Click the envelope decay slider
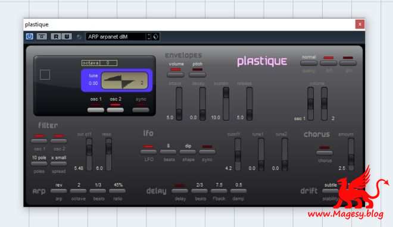The image size is (393, 227). 202,103
